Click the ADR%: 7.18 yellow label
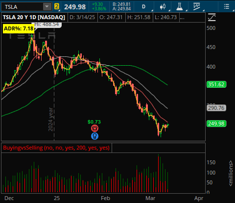The image size is (235, 203). 19,28
